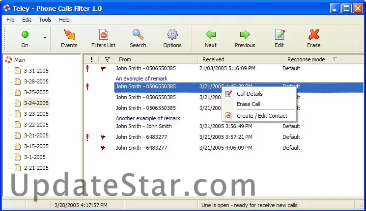
Task: Sort by the exclamation priority column
Action: 91,59
